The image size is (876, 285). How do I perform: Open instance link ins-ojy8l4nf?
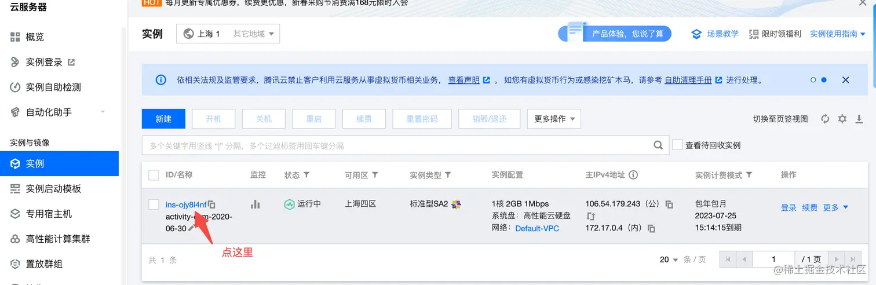point(186,204)
